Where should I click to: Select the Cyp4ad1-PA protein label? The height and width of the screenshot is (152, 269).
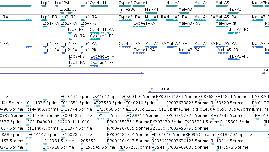tap(102, 56)
